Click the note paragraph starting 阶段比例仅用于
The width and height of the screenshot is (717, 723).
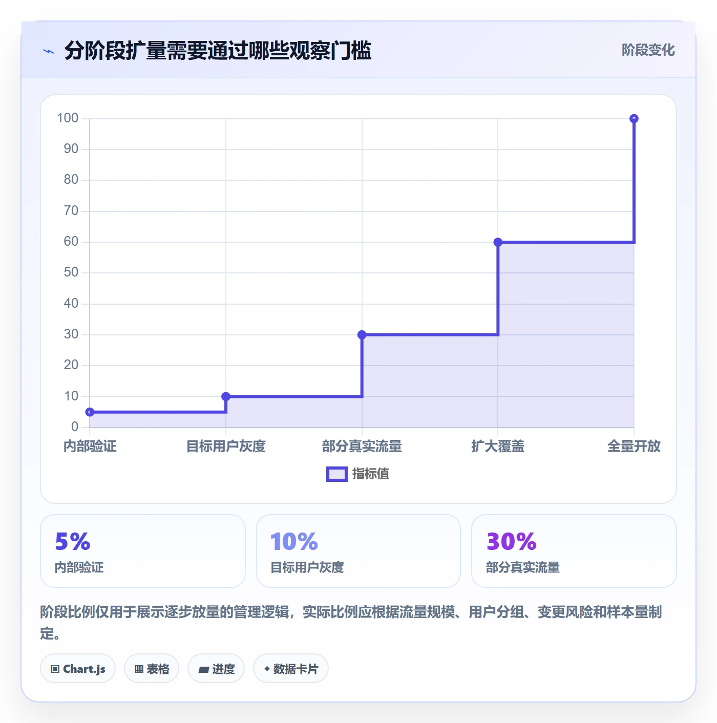[351, 623]
